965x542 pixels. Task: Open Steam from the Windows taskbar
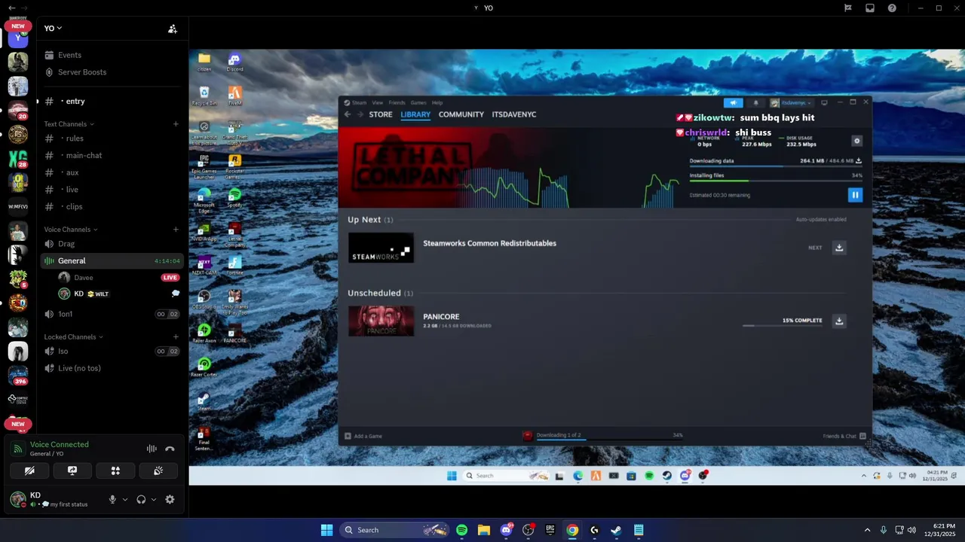(x=616, y=530)
